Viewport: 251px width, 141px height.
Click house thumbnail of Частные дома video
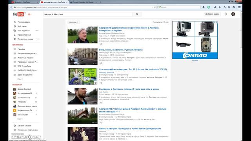pyautogui.click(x=82, y=116)
